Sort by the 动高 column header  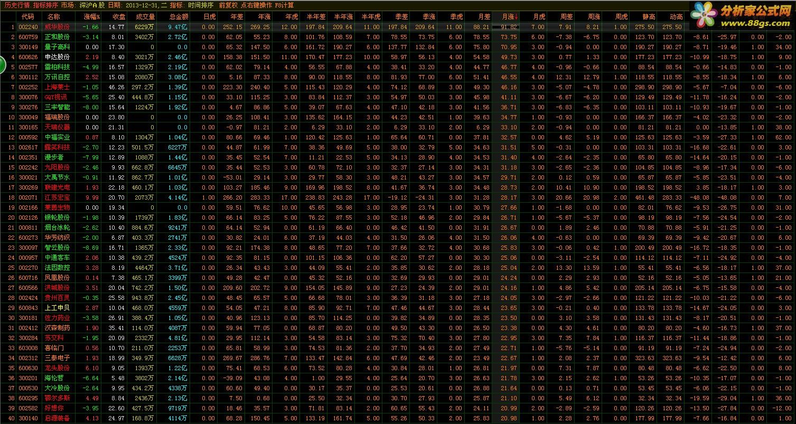pos(676,17)
